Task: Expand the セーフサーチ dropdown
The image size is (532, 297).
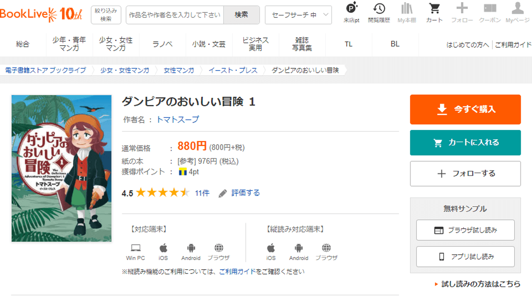Action: tap(298, 15)
